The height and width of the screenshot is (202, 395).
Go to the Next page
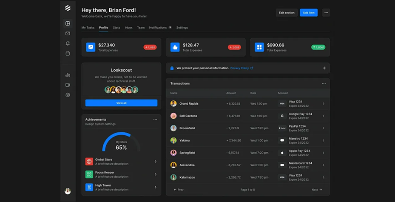coord(317,190)
